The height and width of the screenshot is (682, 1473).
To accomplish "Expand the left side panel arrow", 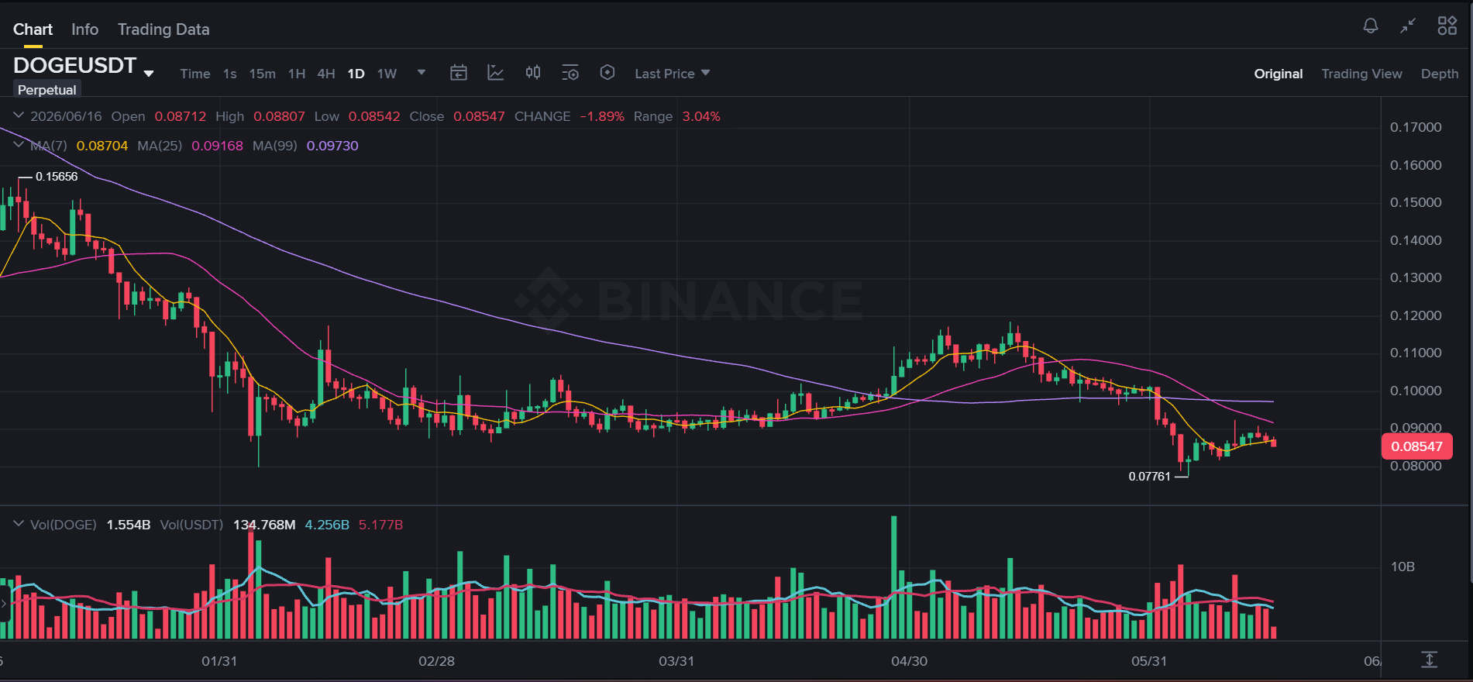I will (5, 603).
